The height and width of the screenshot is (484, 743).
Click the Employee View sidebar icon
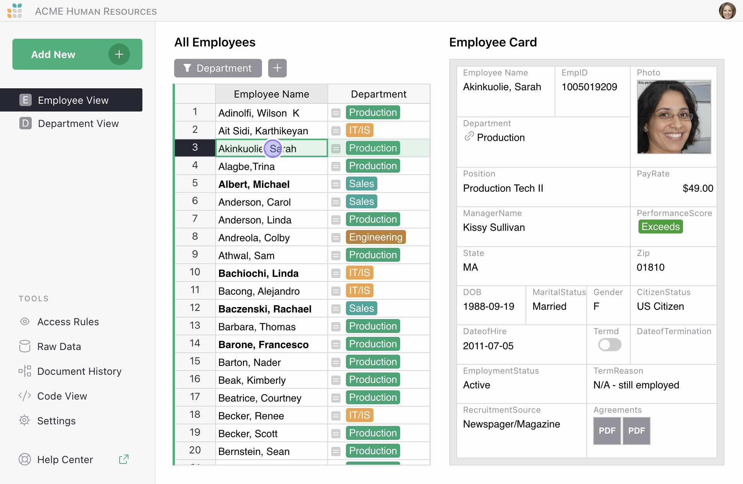click(x=25, y=100)
